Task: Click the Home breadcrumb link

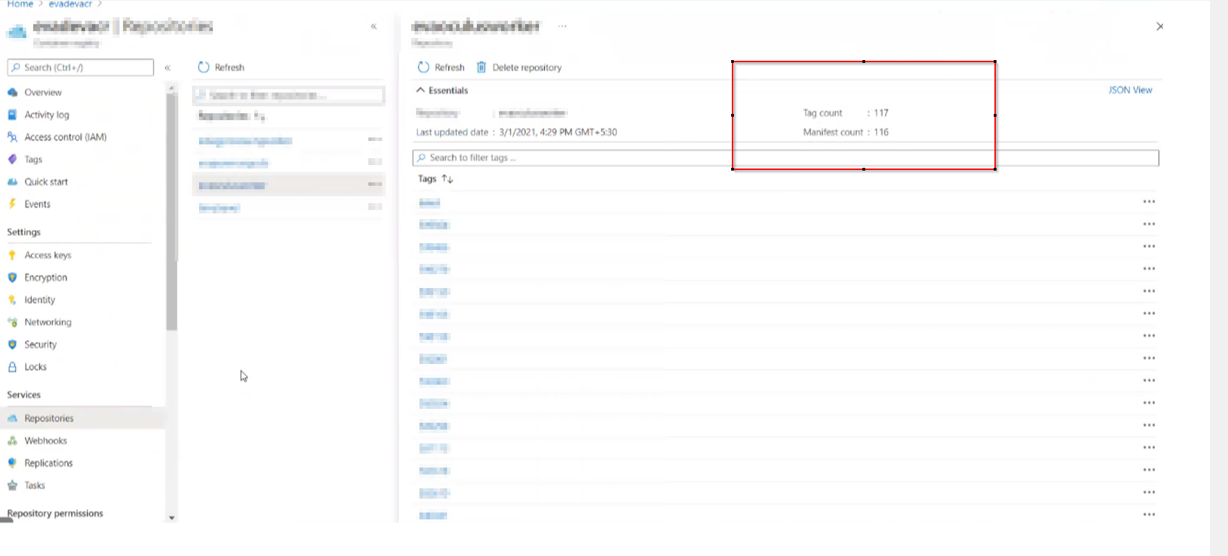Action: (x=20, y=4)
